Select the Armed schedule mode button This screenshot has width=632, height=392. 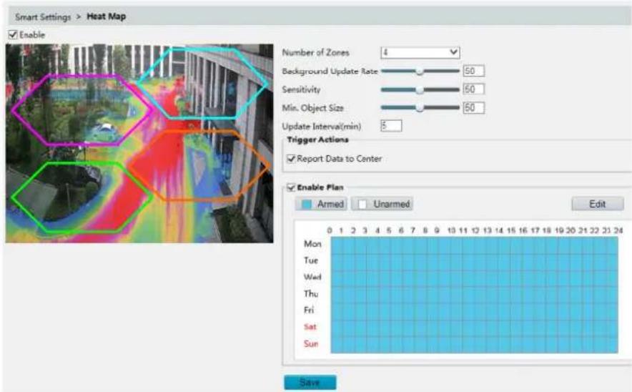tap(321, 204)
